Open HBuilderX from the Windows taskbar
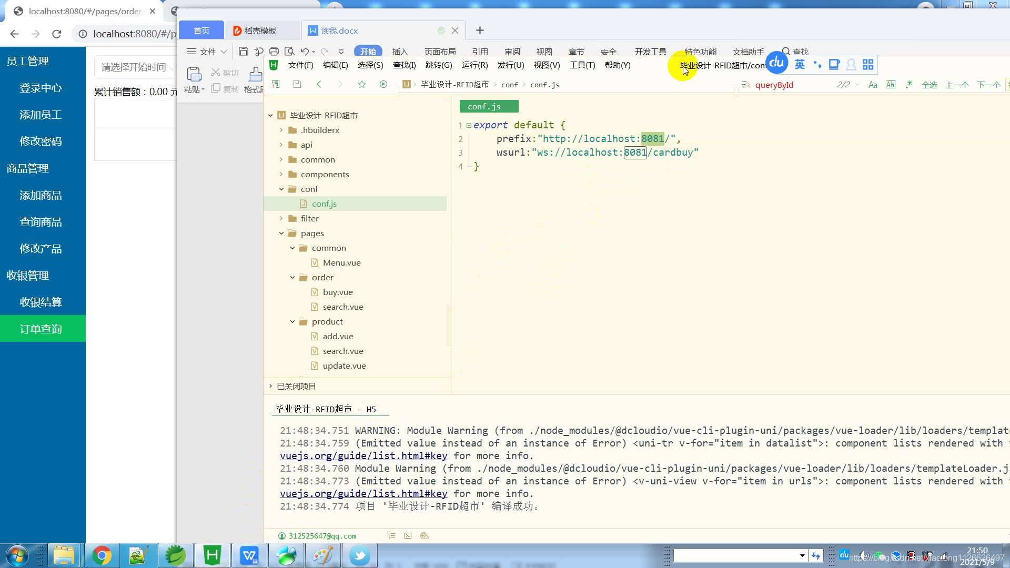This screenshot has width=1010, height=568. [x=212, y=555]
